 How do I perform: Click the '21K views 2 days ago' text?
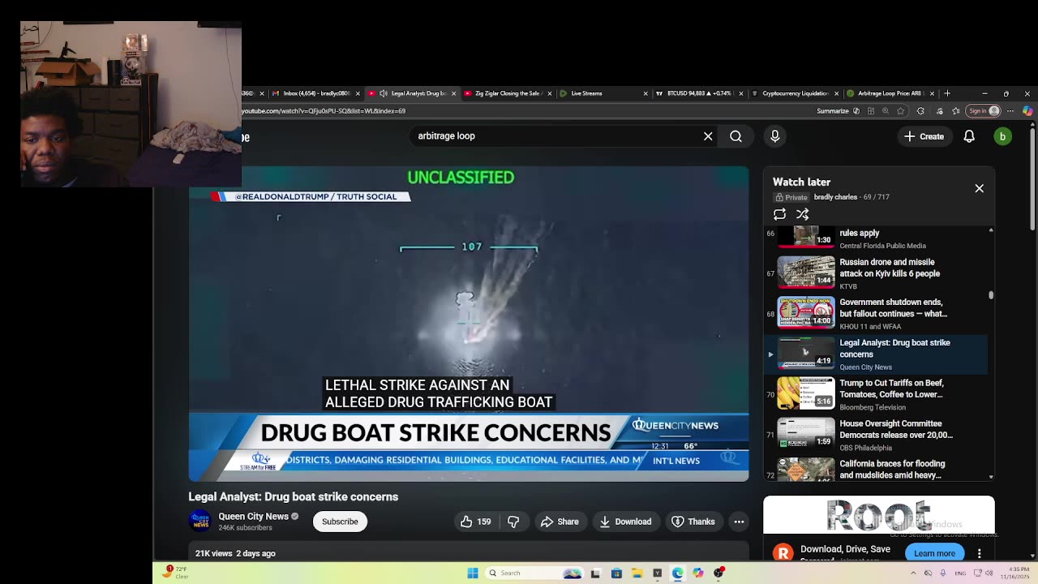[x=235, y=553]
